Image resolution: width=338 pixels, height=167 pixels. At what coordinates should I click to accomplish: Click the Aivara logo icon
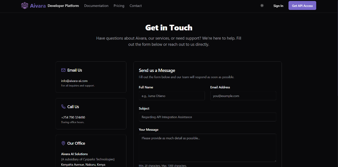pyautogui.click(x=24, y=6)
